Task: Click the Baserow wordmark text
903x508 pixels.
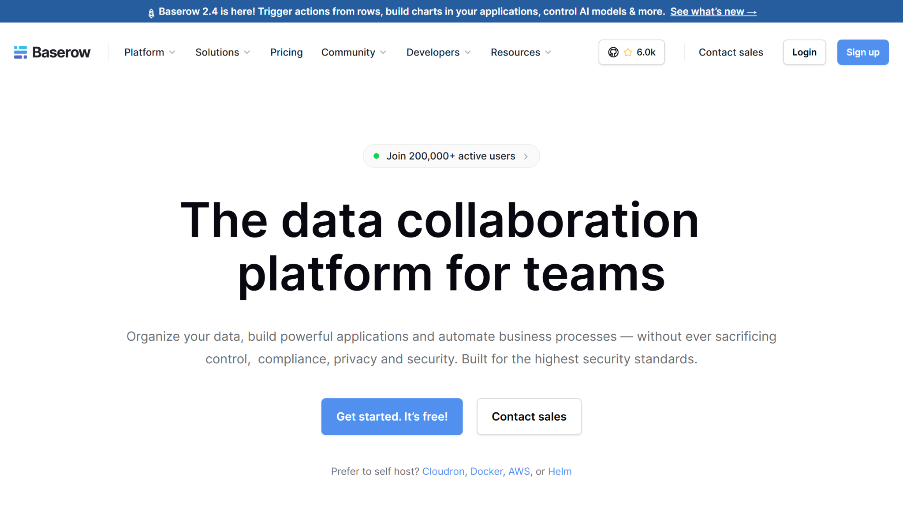Action: (61, 52)
